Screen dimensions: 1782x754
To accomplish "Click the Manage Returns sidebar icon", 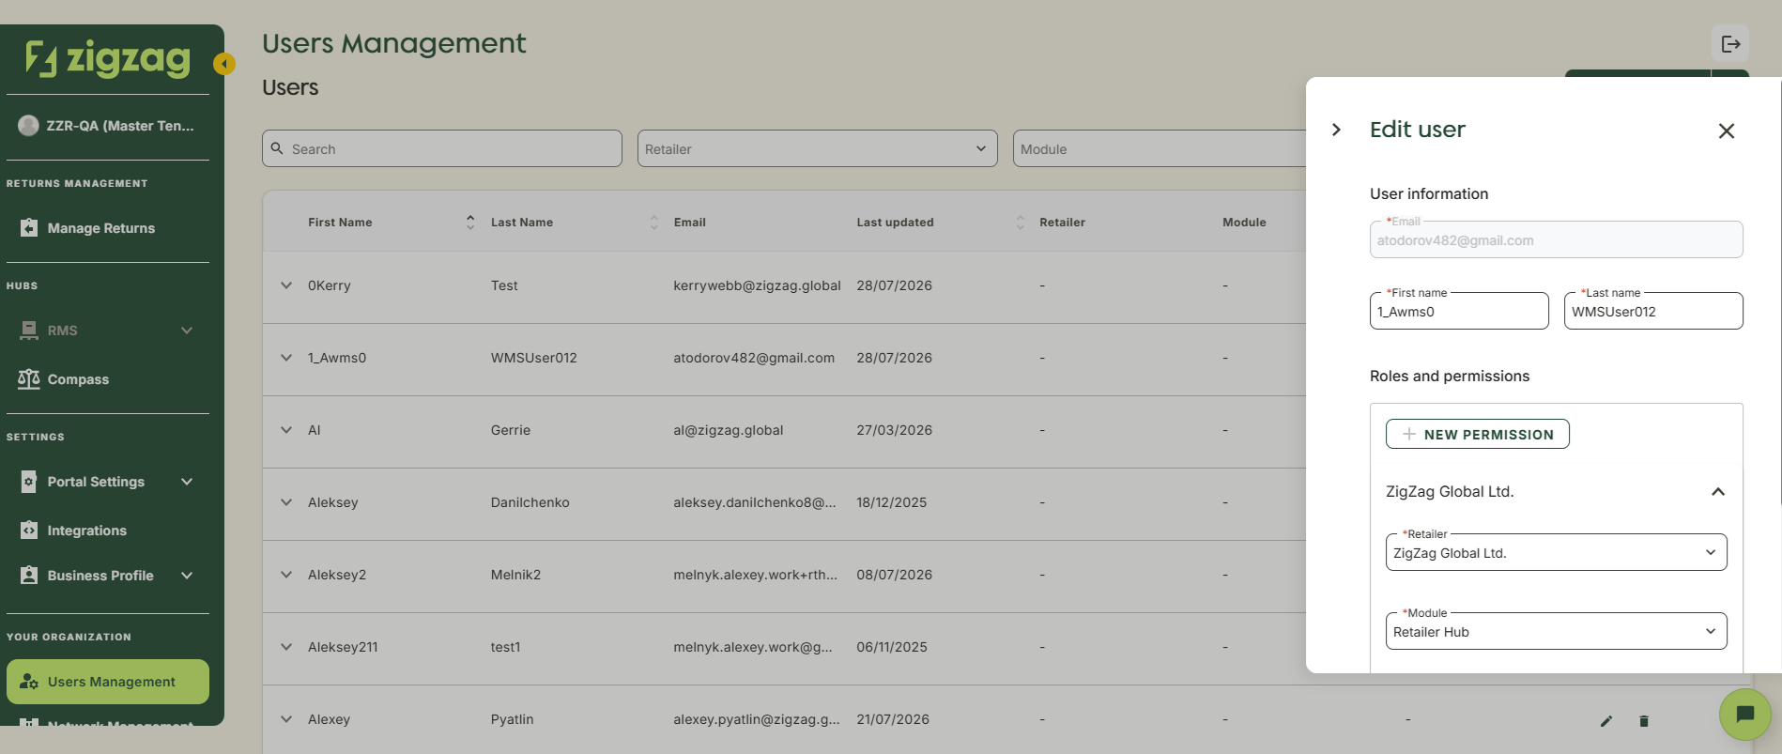I will (x=29, y=227).
